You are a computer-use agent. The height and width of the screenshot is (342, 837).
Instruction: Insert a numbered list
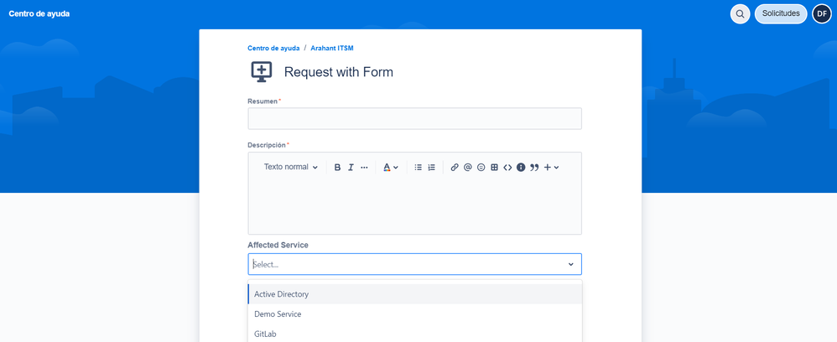[432, 168]
